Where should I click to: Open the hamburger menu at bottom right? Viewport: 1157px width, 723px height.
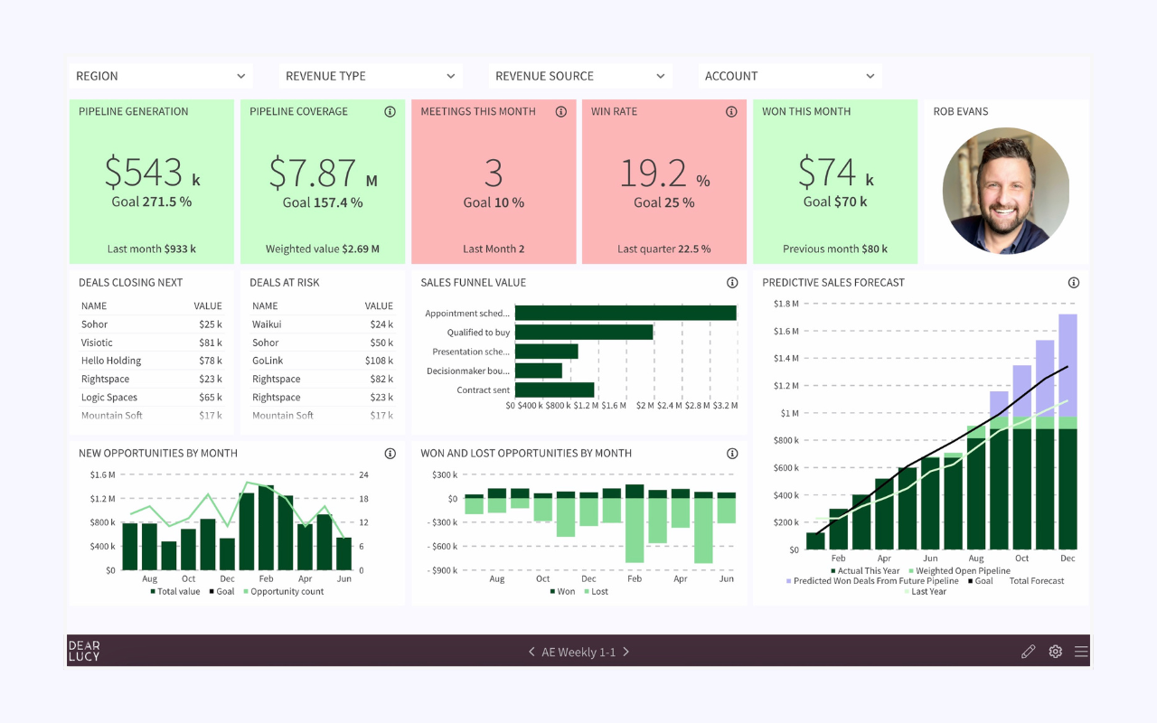tap(1081, 651)
